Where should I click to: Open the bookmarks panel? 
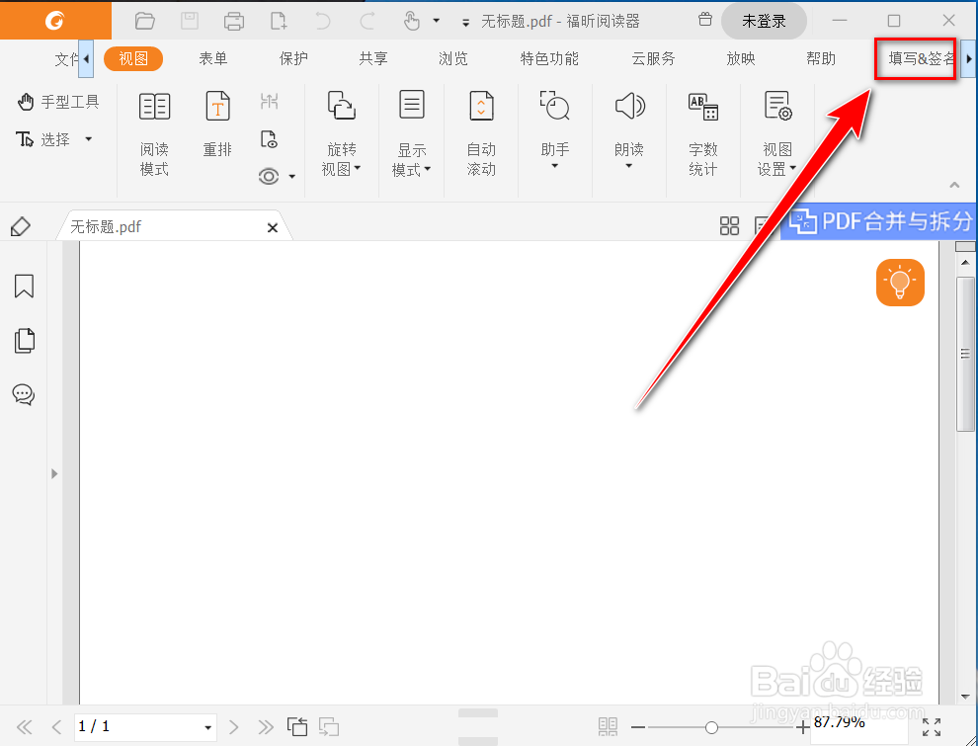pyautogui.click(x=24, y=287)
